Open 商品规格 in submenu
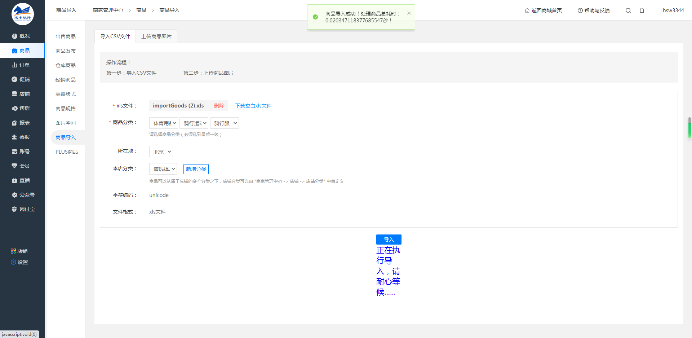The height and width of the screenshot is (338, 692). (66, 109)
